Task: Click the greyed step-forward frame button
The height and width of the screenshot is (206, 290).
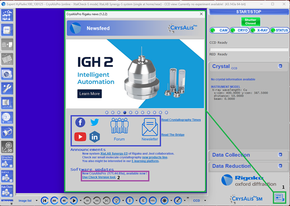Action: tap(87, 200)
